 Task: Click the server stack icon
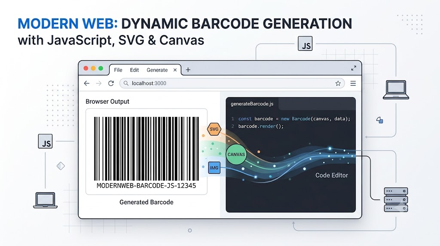[396, 200]
